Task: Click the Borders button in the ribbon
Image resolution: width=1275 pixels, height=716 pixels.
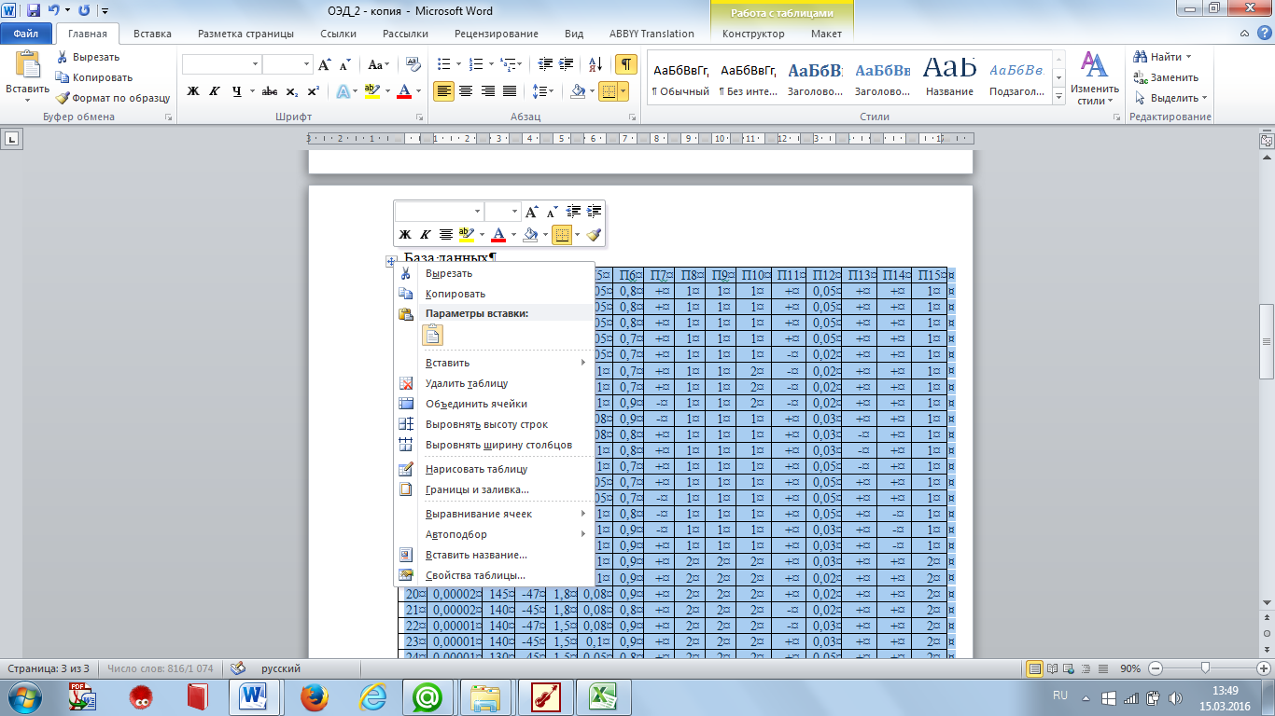Action: [x=608, y=91]
